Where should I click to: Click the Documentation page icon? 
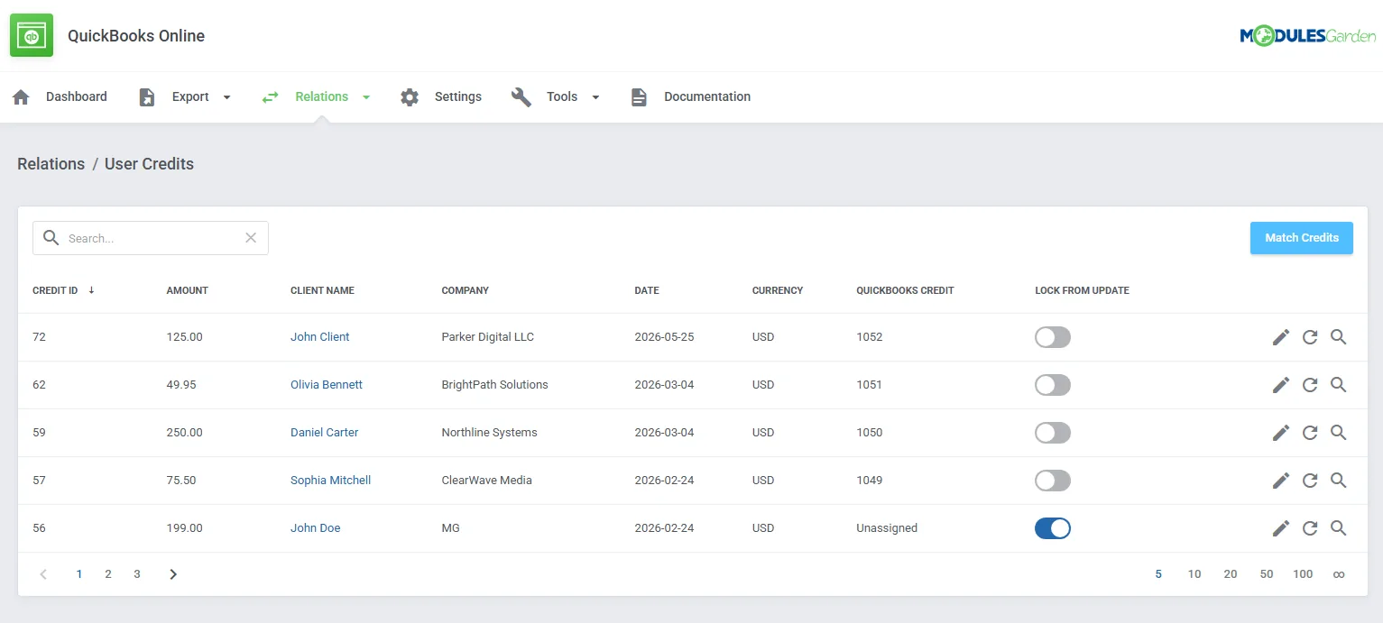(639, 96)
